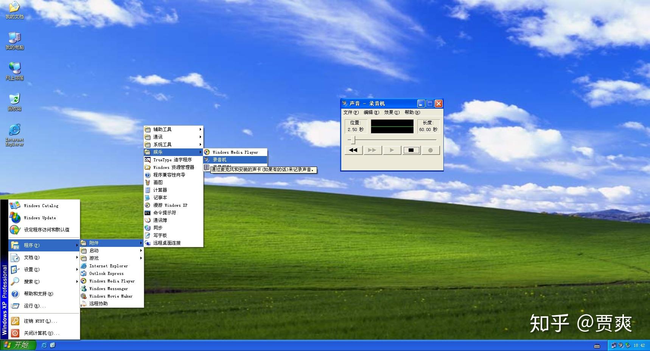Select 远程桌面连接 in the accessories menu

click(x=174, y=243)
